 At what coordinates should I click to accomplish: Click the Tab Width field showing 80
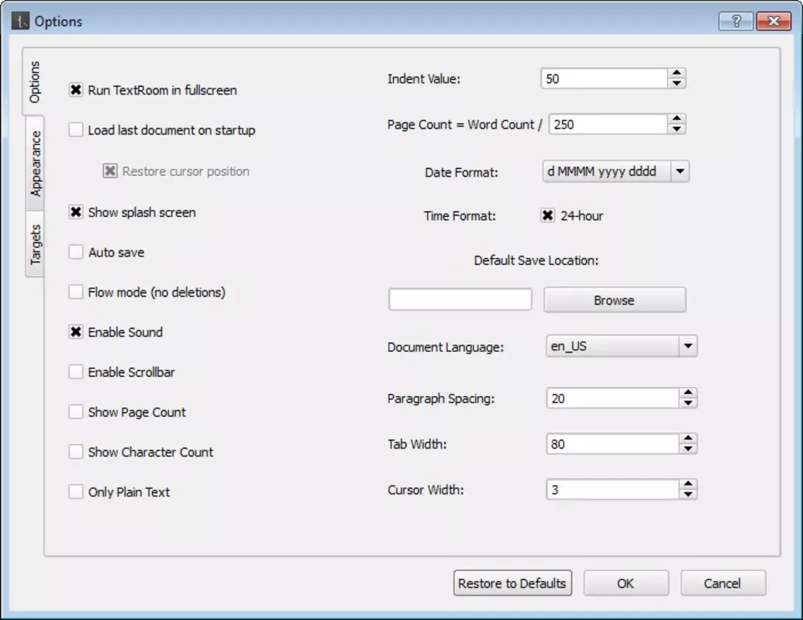tap(613, 444)
